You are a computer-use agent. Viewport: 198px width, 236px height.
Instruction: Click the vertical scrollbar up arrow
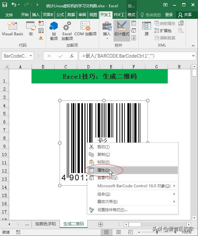(x=194, y=66)
